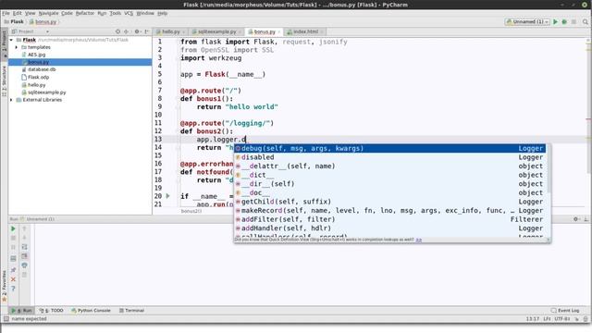Hide the Project panel using header icon
Screen dimensions: 592x333
click(147, 31)
